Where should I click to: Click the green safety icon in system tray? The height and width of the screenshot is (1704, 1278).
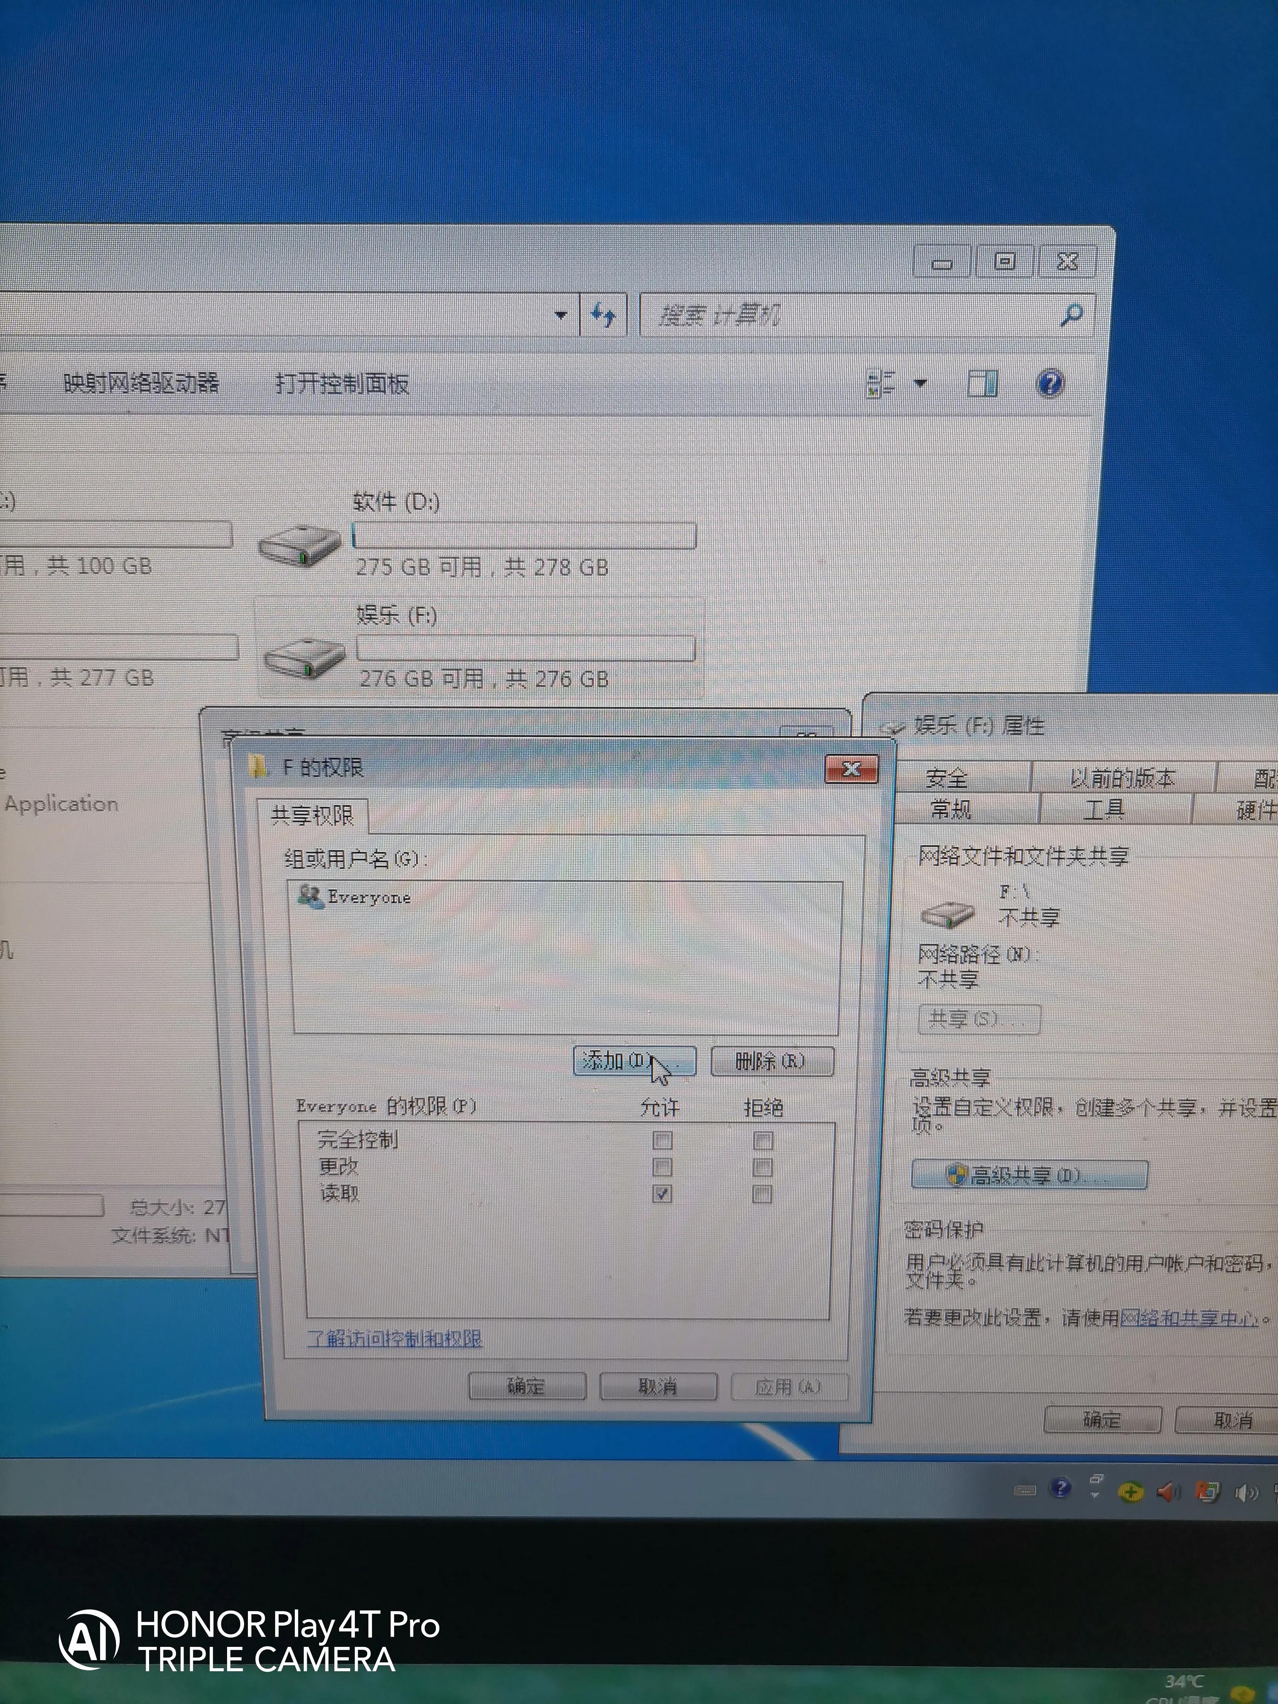point(1131,1492)
